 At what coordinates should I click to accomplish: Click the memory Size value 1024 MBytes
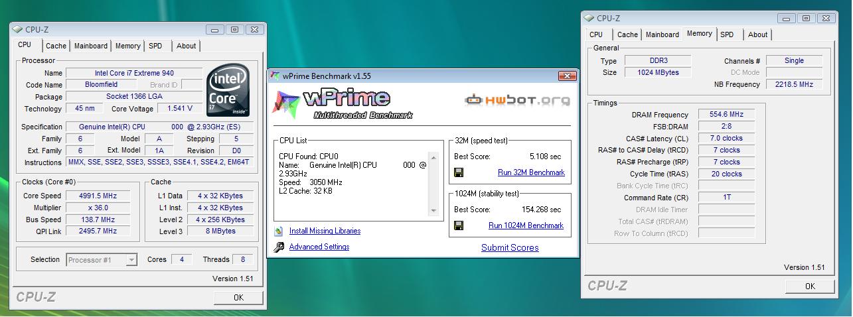point(659,72)
